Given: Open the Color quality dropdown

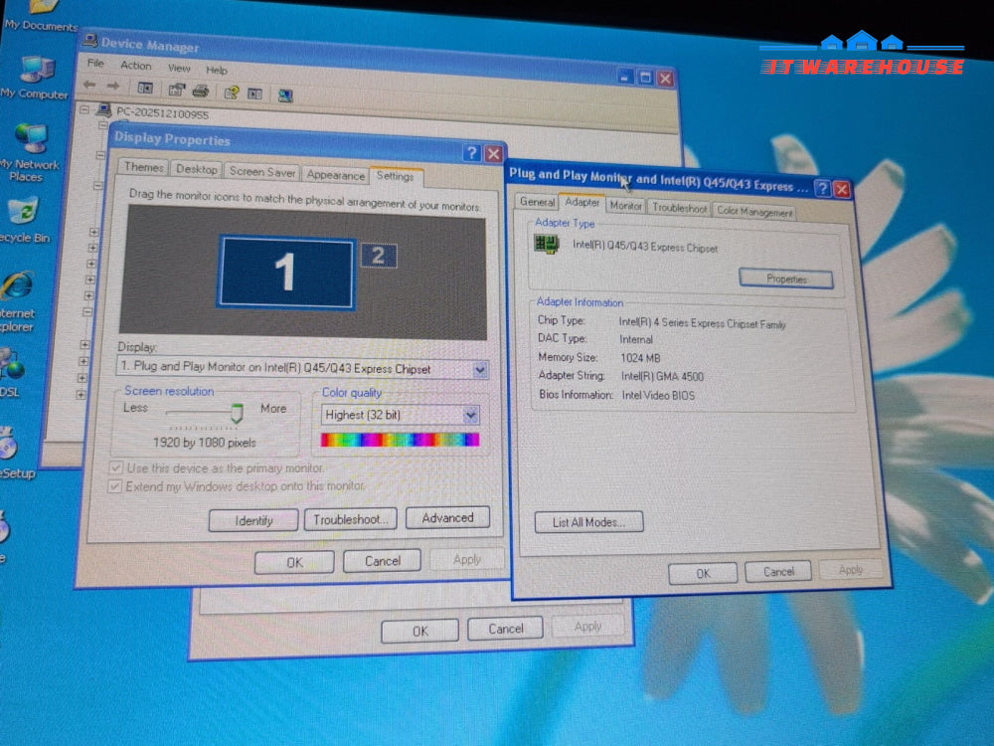Looking at the screenshot, I should coord(470,415).
